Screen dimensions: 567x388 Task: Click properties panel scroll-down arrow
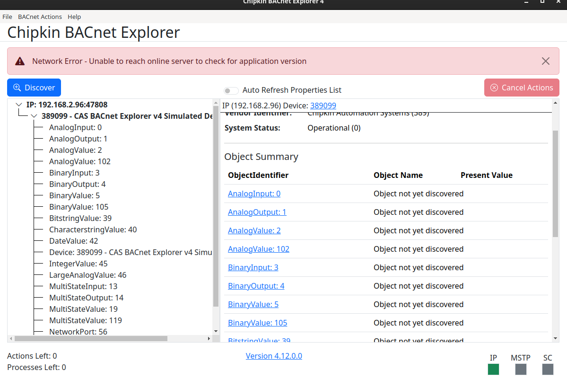(556, 338)
